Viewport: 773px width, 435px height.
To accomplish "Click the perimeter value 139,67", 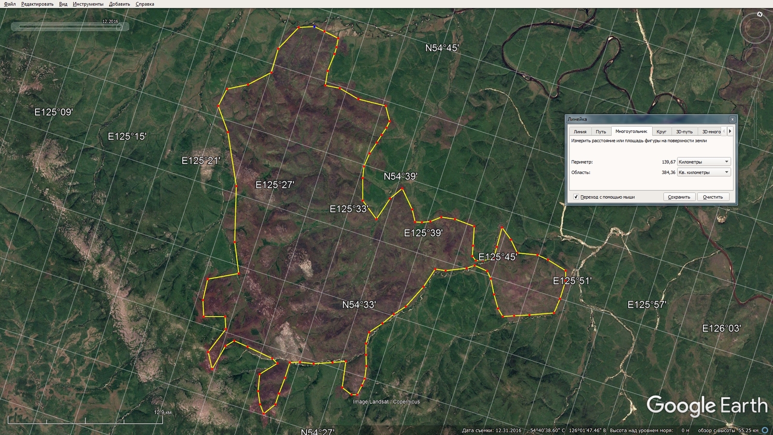I will [669, 162].
